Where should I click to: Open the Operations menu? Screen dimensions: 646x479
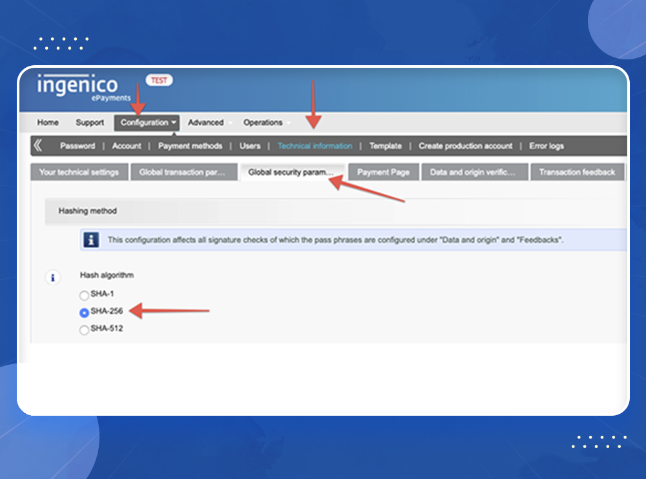point(263,123)
